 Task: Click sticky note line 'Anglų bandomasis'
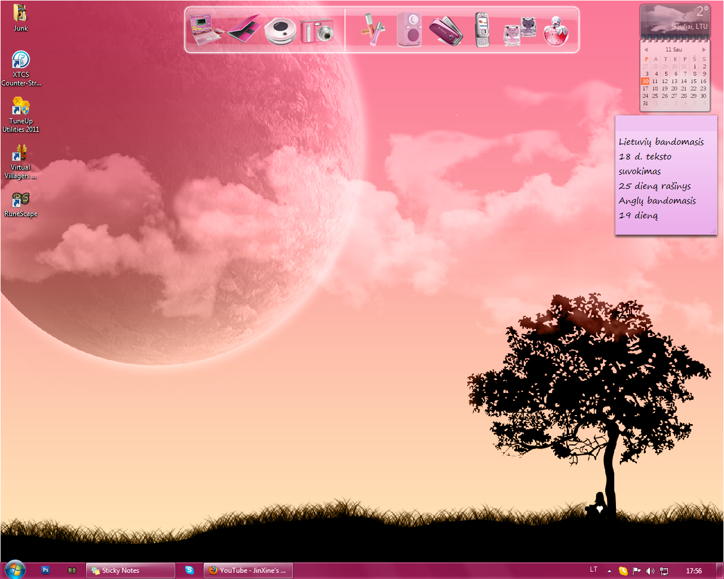click(657, 201)
